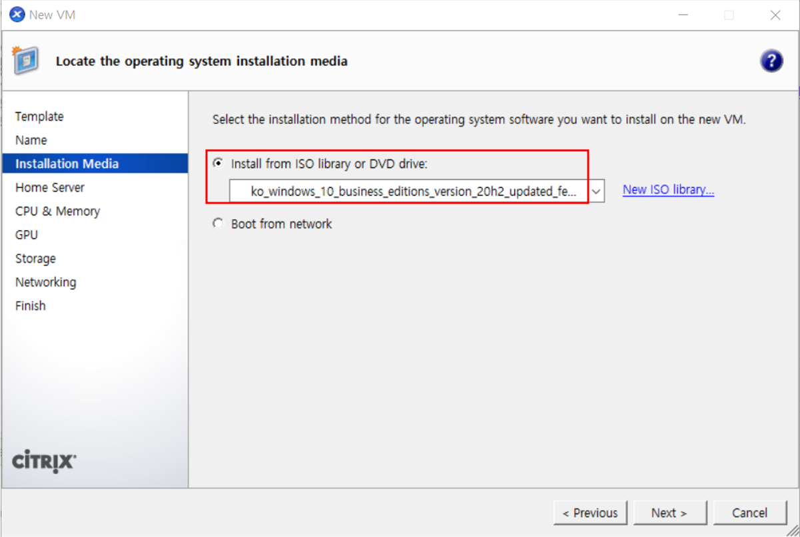Close the New VM window
The height and width of the screenshot is (537, 800).
click(x=775, y=15)
